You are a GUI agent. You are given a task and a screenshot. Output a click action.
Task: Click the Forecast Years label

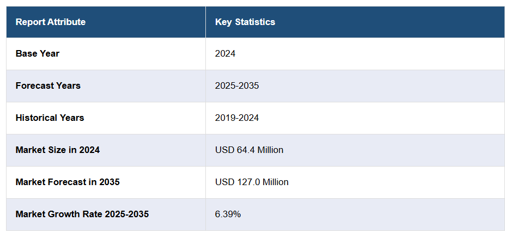click(48, 86)
